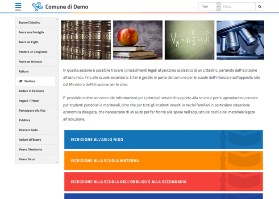Go to the Avere un Figlio section
Image resolution: width=279 pixels, height=199 pixels.
tap(29, 42)
